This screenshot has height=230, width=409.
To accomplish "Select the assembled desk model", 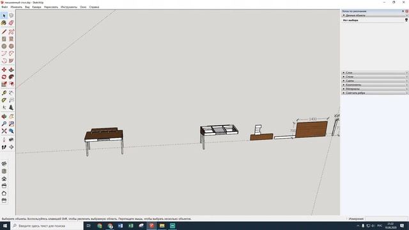I will (x=104, y=142).
